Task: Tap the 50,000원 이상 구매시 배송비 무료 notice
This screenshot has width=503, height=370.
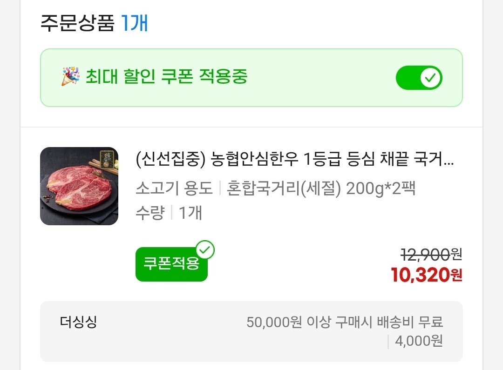Action: [345, 322]
